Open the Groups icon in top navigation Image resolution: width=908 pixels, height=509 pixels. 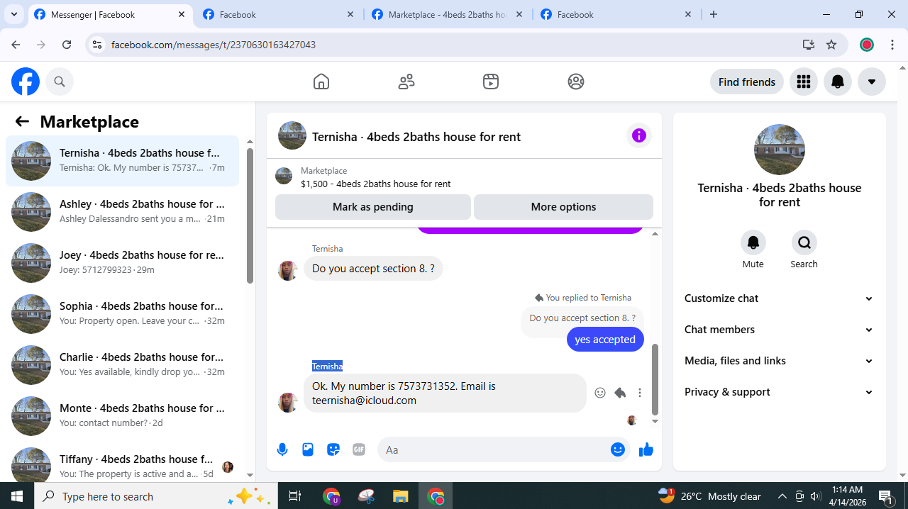pos(576,82)
